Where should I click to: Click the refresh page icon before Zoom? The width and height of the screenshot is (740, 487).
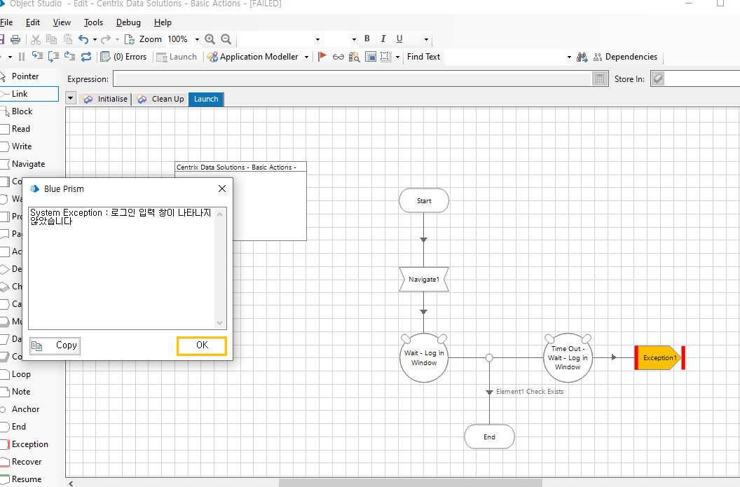point(130,39)
